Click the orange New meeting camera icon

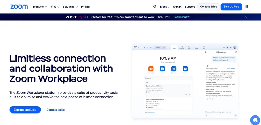click(x=151, y=69)
